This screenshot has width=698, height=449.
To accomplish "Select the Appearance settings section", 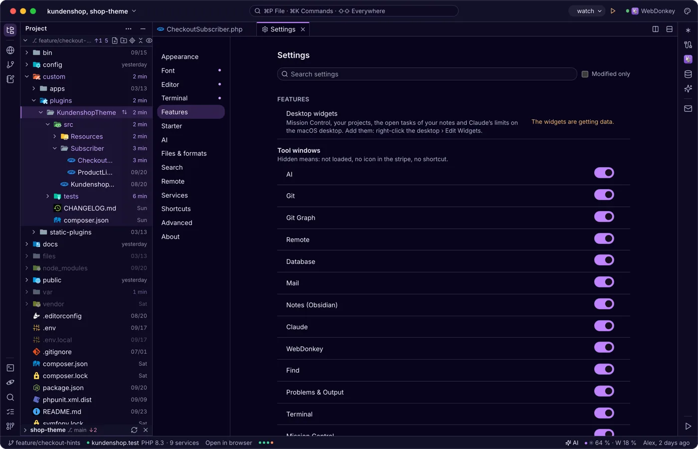I will coord(191,57).
